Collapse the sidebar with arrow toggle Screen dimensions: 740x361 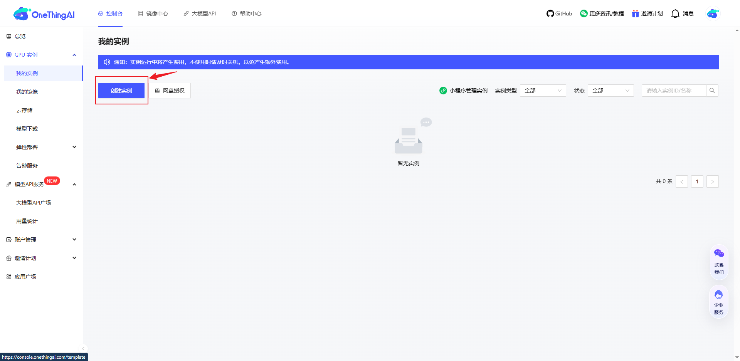pos(83,349)
